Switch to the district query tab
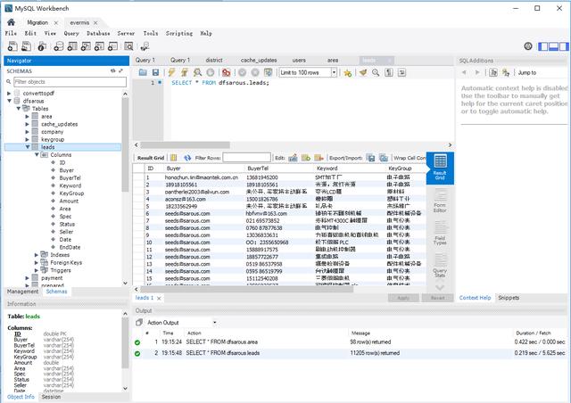The width and height of the screenshot is (571, 403). pyautogui.click(x=214, y=60)
